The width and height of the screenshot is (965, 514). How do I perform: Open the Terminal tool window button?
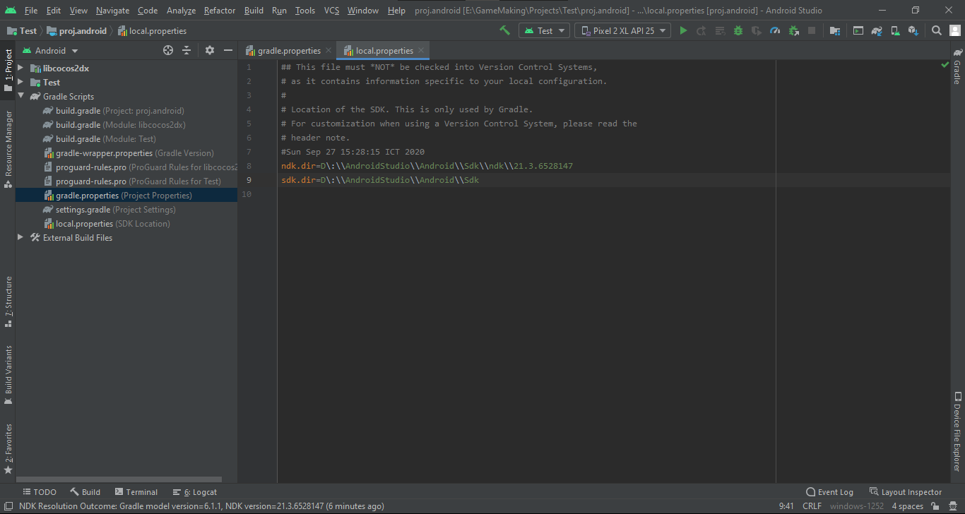(135, 492)
